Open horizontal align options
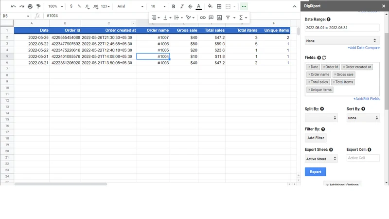The height and width of the screenshot is (219, 389). pyautogui.click(x=156, y=18)
